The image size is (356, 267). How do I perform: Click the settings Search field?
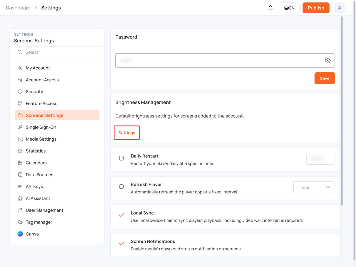(58, 52)
